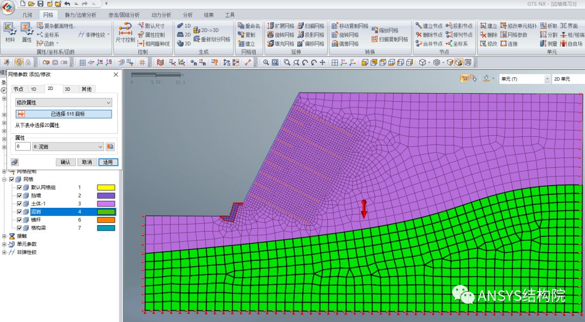This screenshot has width=585, height=322.
Task: Click 建立节点 create node tool
Action: [x=429, y=26]
